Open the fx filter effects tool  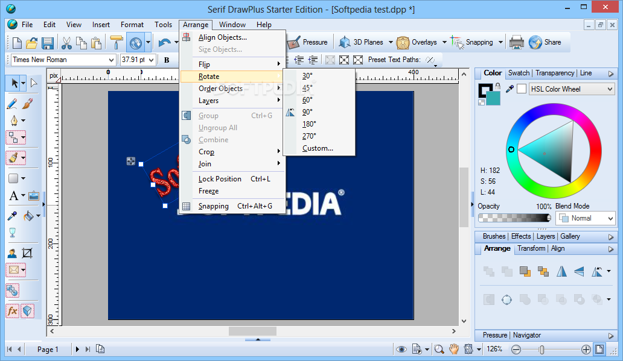[12, 311]
